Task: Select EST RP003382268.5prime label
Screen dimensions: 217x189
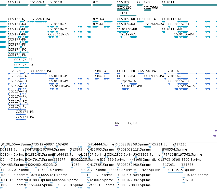Action: (132, 144)
